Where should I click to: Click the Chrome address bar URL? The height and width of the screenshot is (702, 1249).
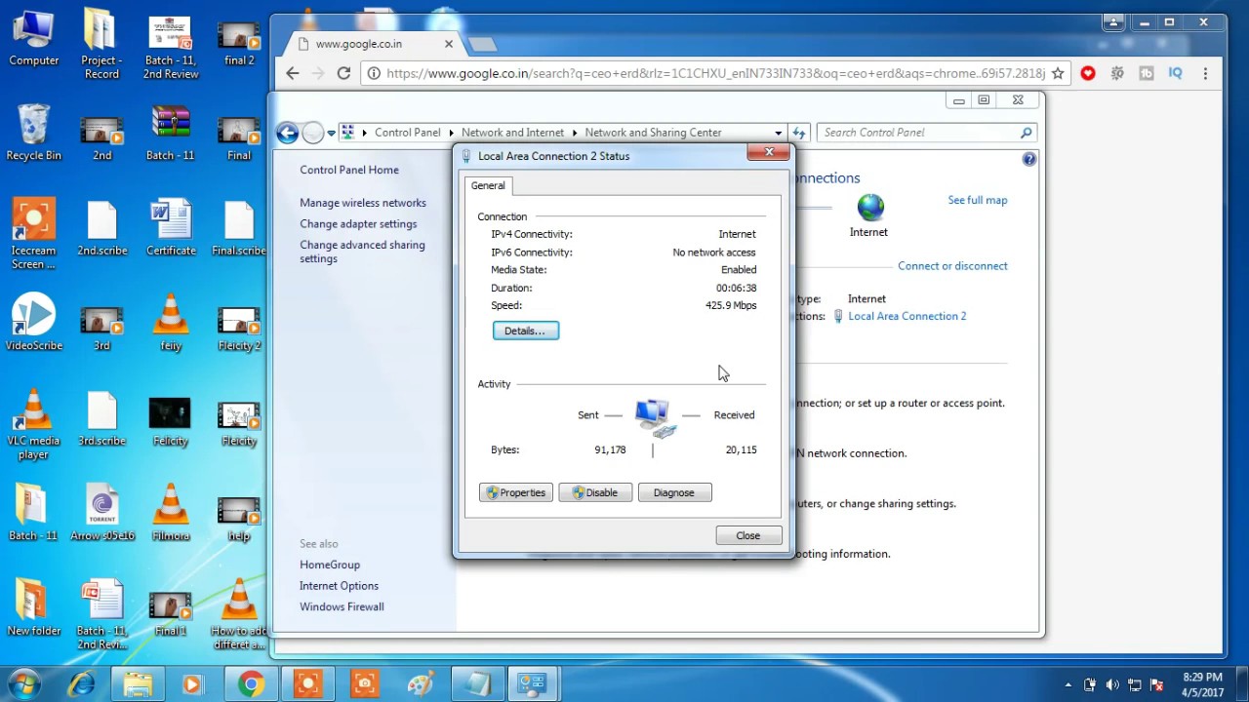click(715, 73)
